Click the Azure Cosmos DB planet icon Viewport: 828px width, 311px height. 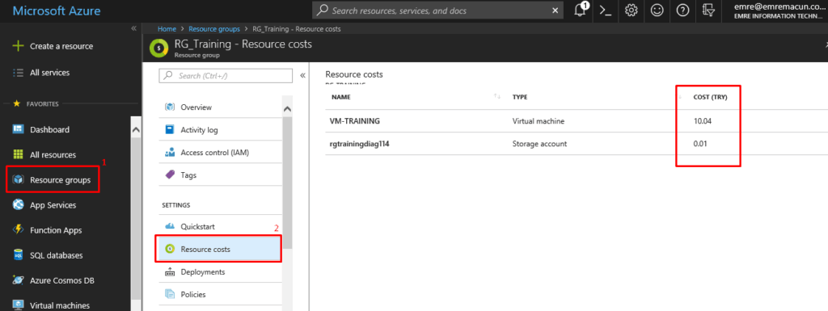18,280
